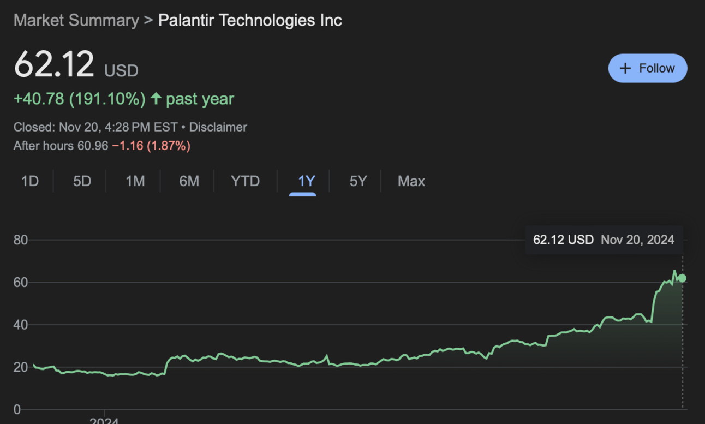This screenshot has width=705, height=424.
Task: Select the Max range tab
Action: point(411,181)
